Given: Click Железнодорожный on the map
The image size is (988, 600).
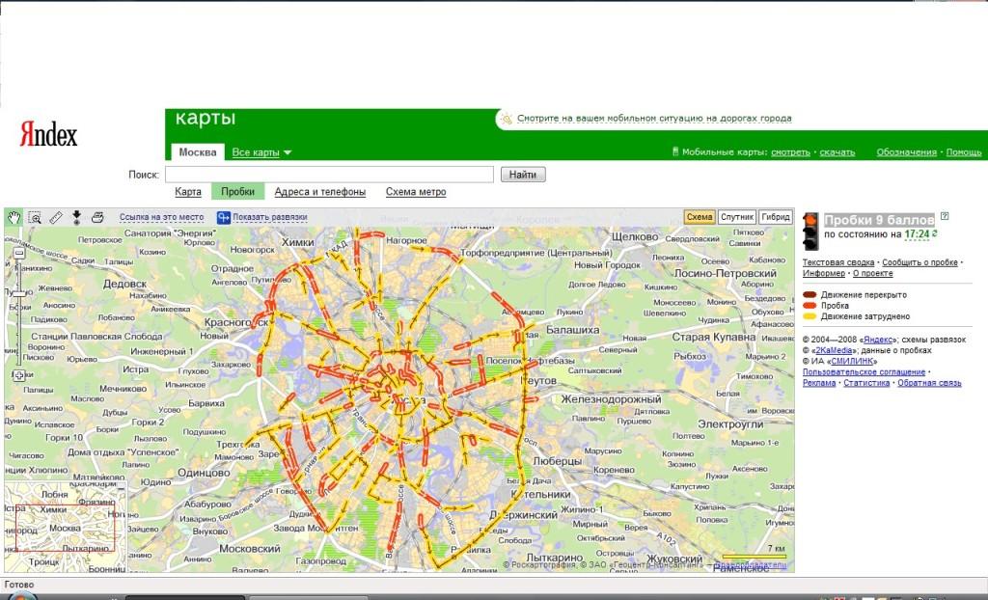Looking at the screenshot, I should [611, 399].
